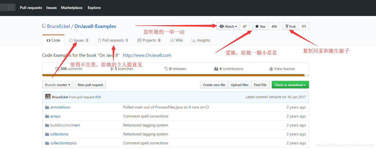View the 506 commits history
This screenshot has height=150, width=376.
click(69, 69)
